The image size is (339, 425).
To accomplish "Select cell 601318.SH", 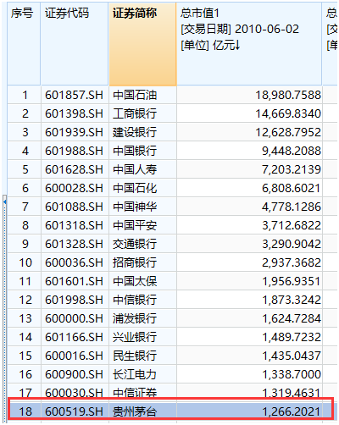I will tap(75, 225).
